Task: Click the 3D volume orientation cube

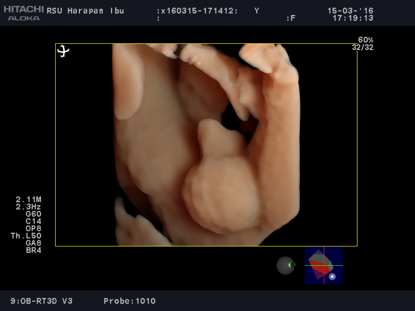Action: (x=324, y=265)
